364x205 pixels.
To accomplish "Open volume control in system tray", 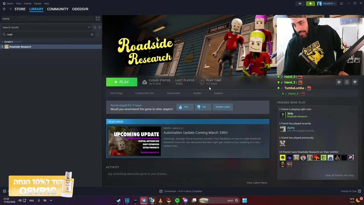I will coord(20,200).
